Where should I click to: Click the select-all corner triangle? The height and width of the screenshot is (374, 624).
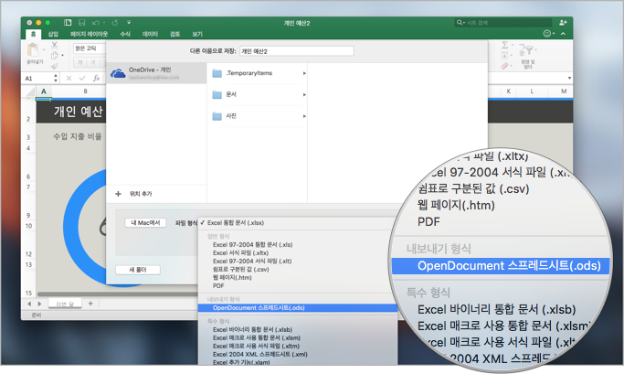[x=30, y=92]
